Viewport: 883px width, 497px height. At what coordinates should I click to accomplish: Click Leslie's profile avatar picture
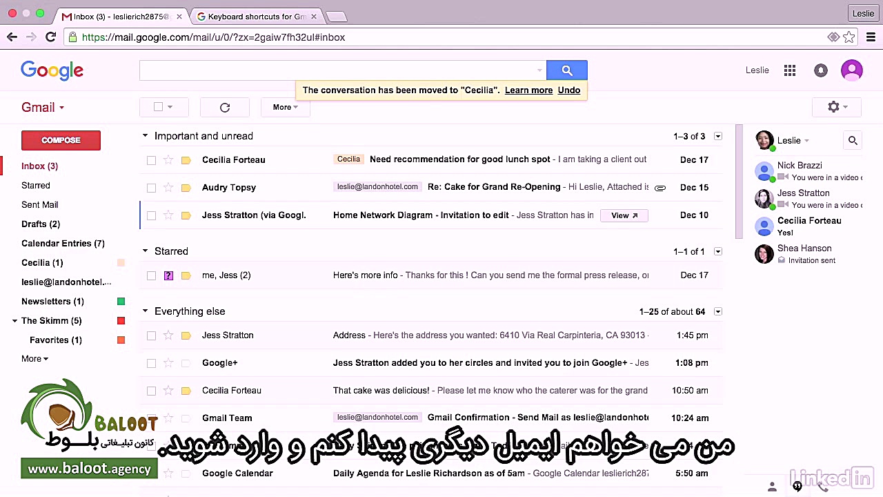(x=851, y=70)
